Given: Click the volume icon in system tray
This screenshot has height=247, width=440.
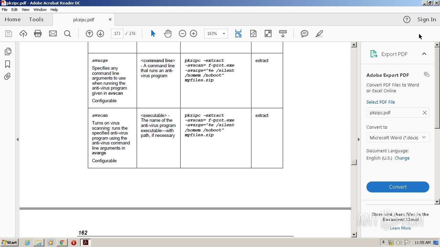Looking at the screenshot, I should (399, 243).
